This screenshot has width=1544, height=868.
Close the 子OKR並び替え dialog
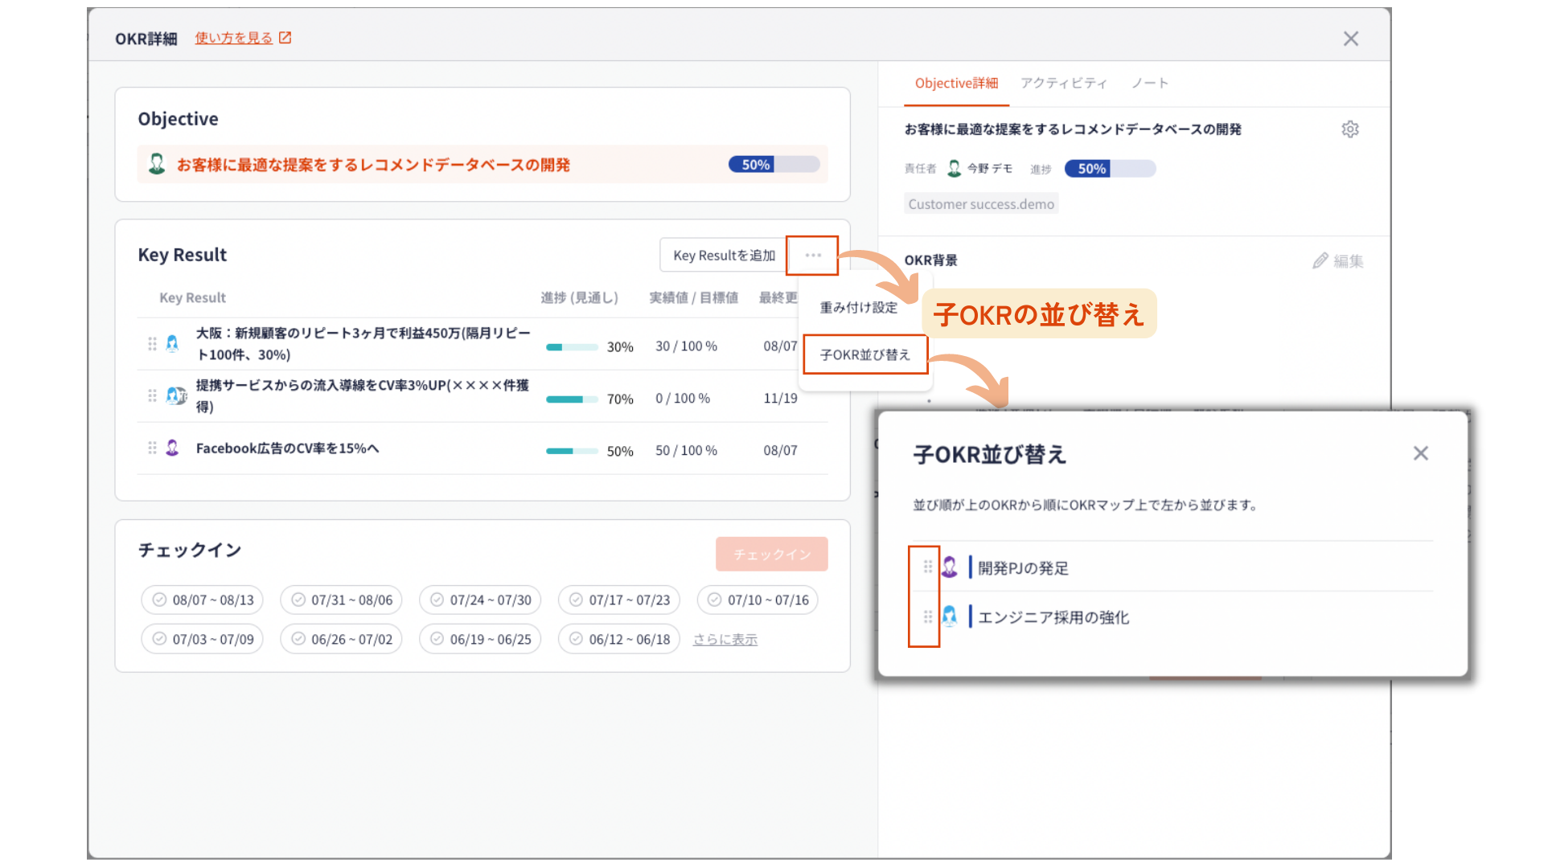coord(1421,453)
